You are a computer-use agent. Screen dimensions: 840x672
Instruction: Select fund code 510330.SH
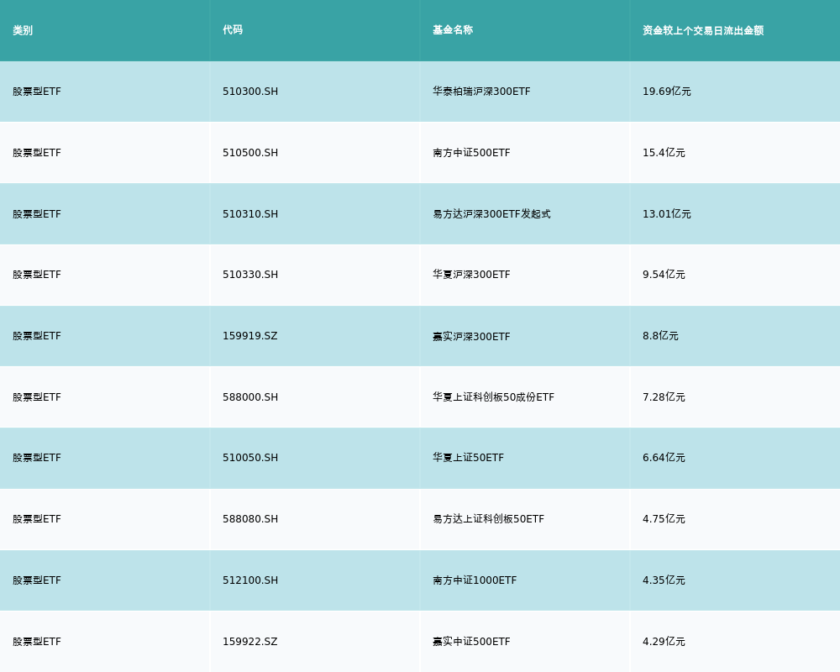[x=250, y=275]
